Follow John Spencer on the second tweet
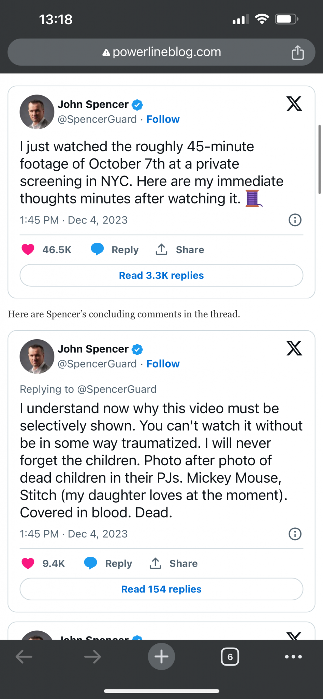Screen dimensions: 323x699 coord(163,364)
